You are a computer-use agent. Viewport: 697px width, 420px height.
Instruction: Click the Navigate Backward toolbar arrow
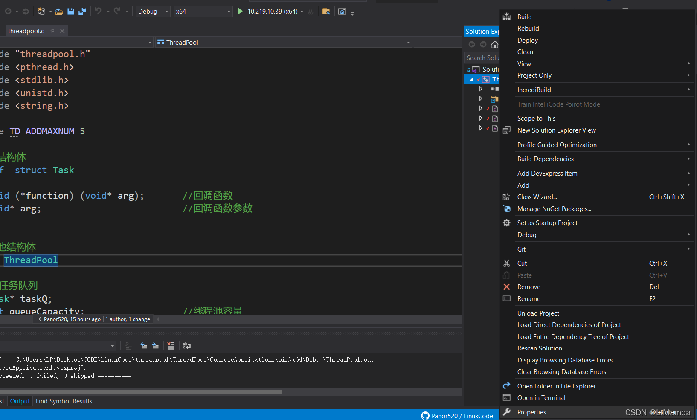(x=8, y=12)
